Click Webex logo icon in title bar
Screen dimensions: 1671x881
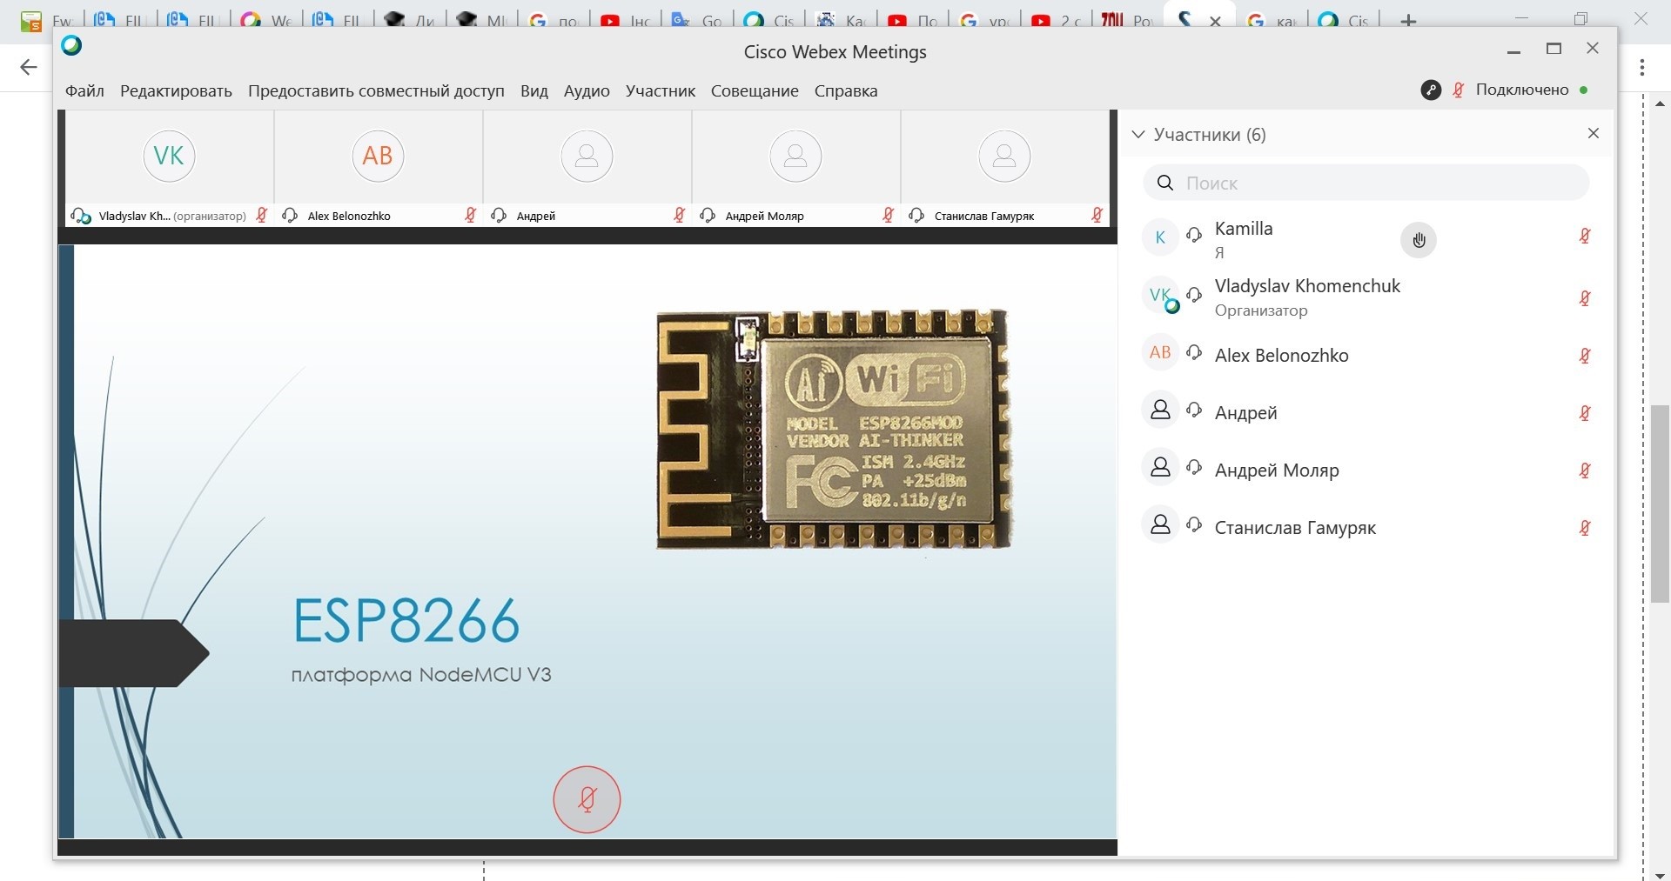click(71, 45)
